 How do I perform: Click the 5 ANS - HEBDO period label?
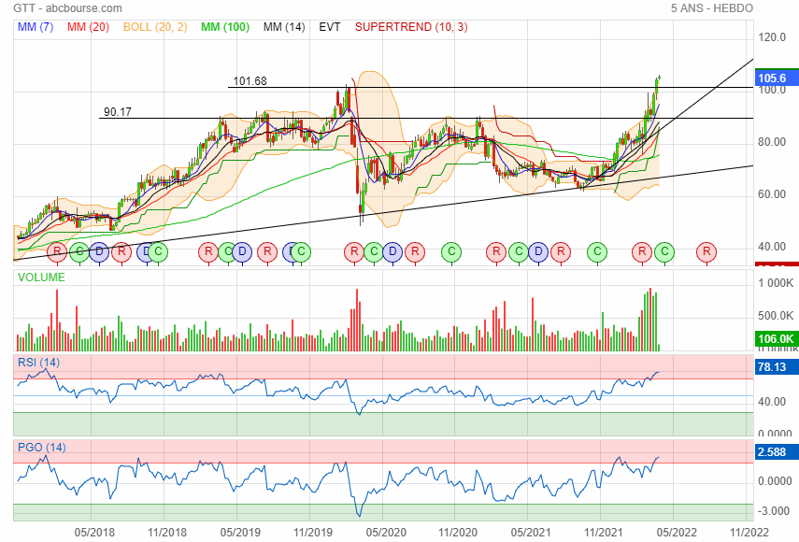(x=712, y=8)
